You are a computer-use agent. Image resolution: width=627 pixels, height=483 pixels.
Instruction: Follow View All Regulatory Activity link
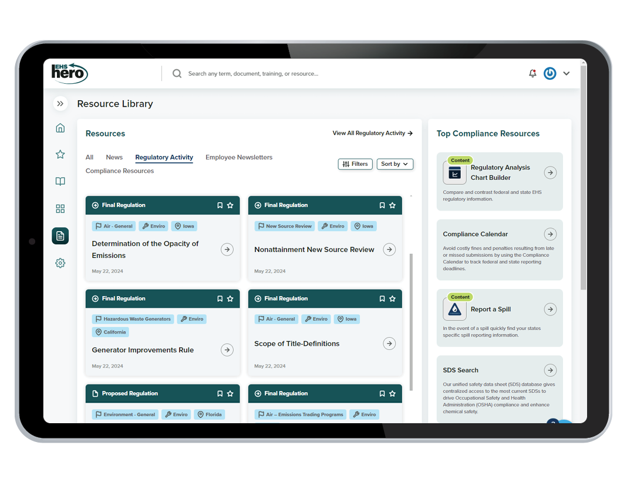click(x=372, y=133)
